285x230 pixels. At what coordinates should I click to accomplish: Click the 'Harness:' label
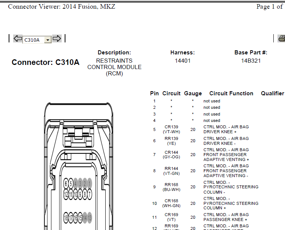tap(182, 53)
